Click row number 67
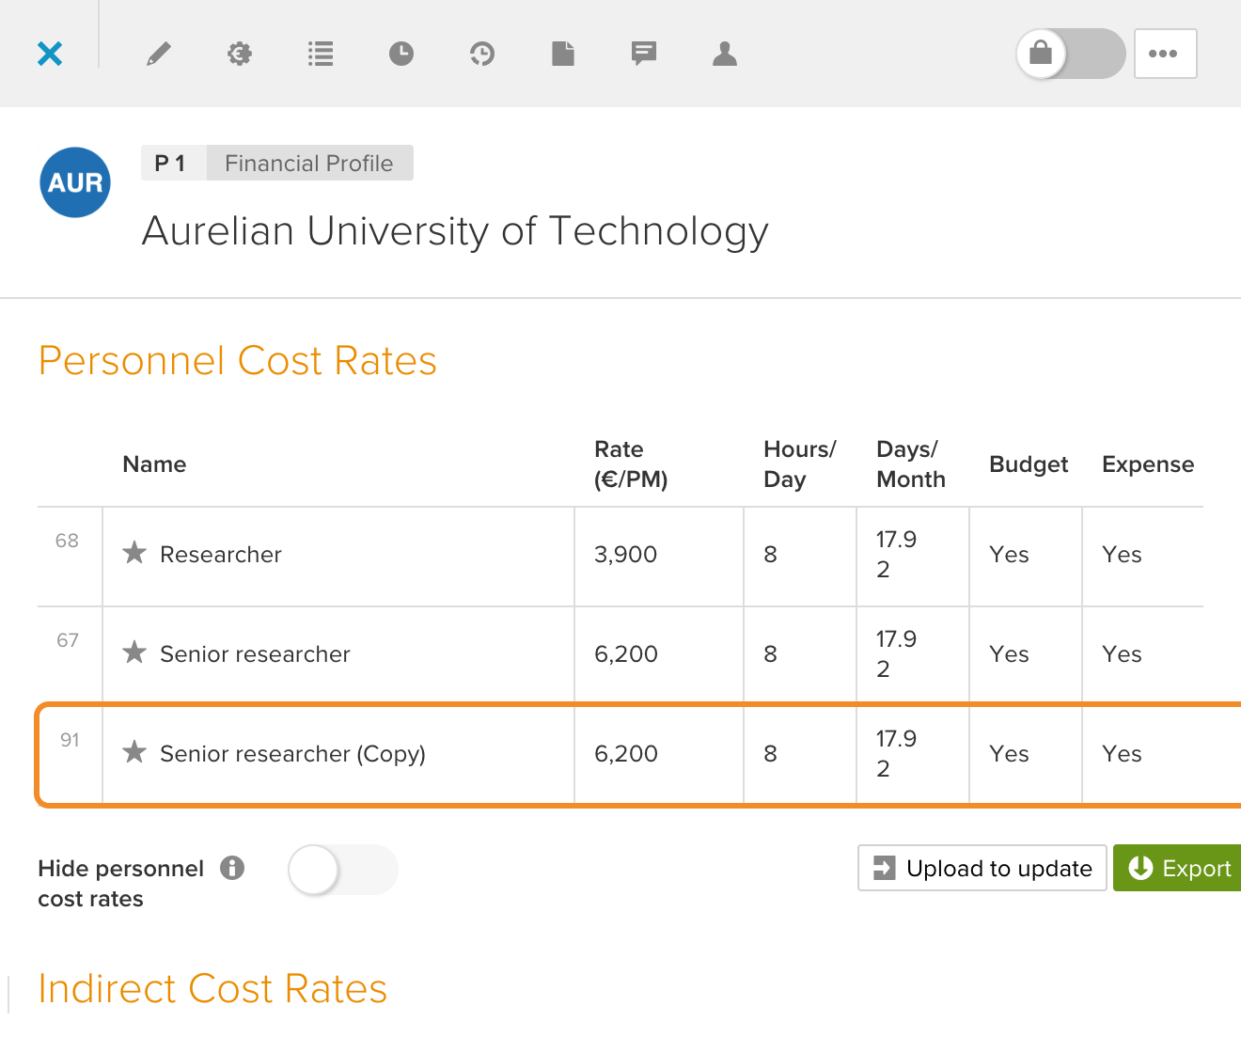1241x1053 pixels. pyautogui.click(x=68, y=640)
